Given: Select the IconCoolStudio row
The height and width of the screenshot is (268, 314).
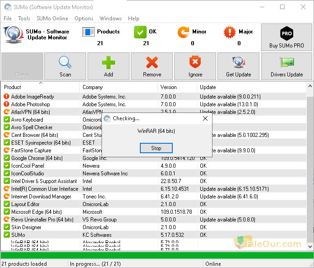Looking at the screenshot, I should pyautogui.click(x=154, y=173).
